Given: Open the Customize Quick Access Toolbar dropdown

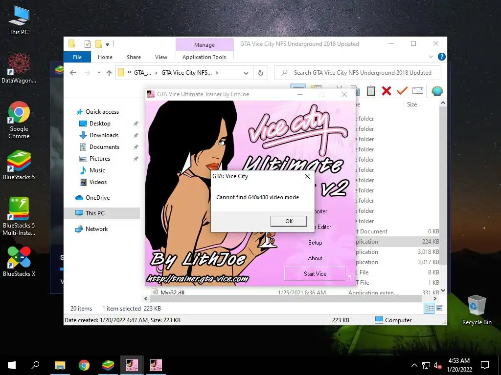Looking at the screenshot, I should tap(107, 44).
